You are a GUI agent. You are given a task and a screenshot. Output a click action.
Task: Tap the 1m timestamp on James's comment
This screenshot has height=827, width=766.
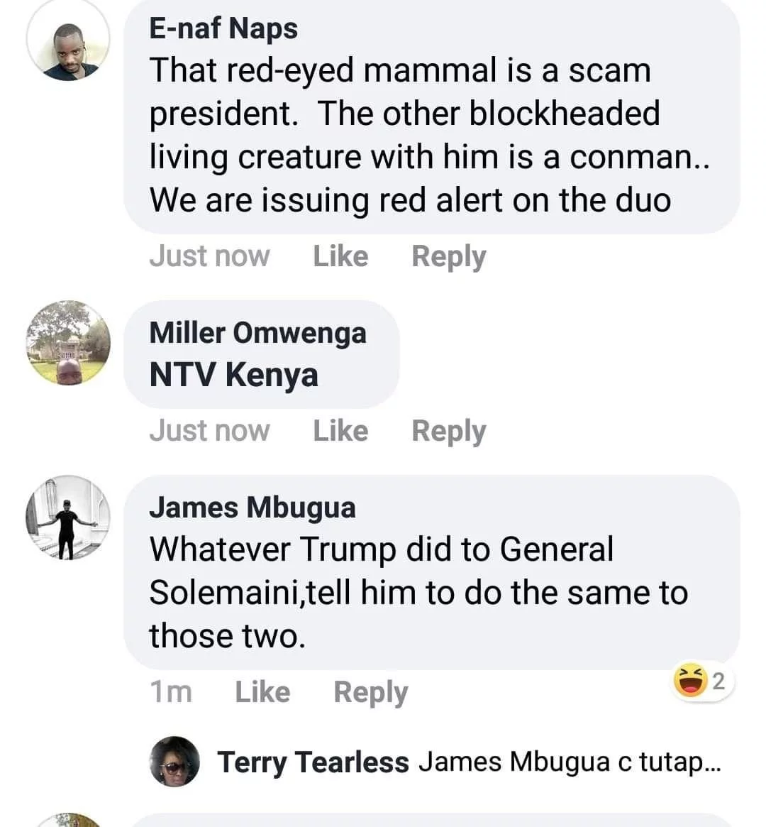(x=170, y=692)
